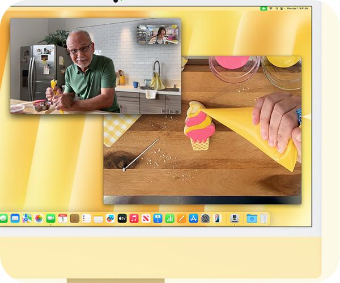
Task: Click the date and time in menu bar
Action: pos(297,8)
